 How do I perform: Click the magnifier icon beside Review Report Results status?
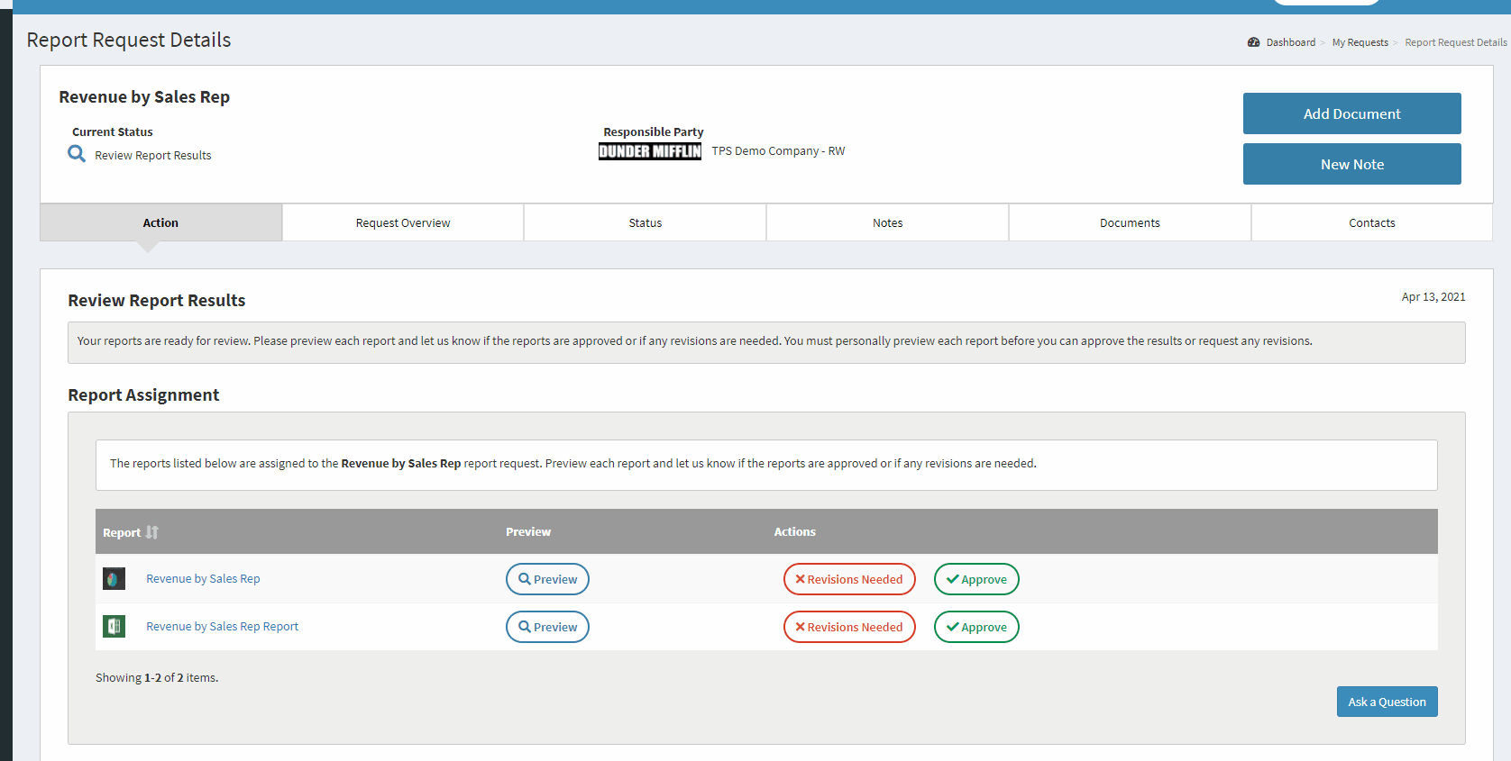[x=77, y=155]
